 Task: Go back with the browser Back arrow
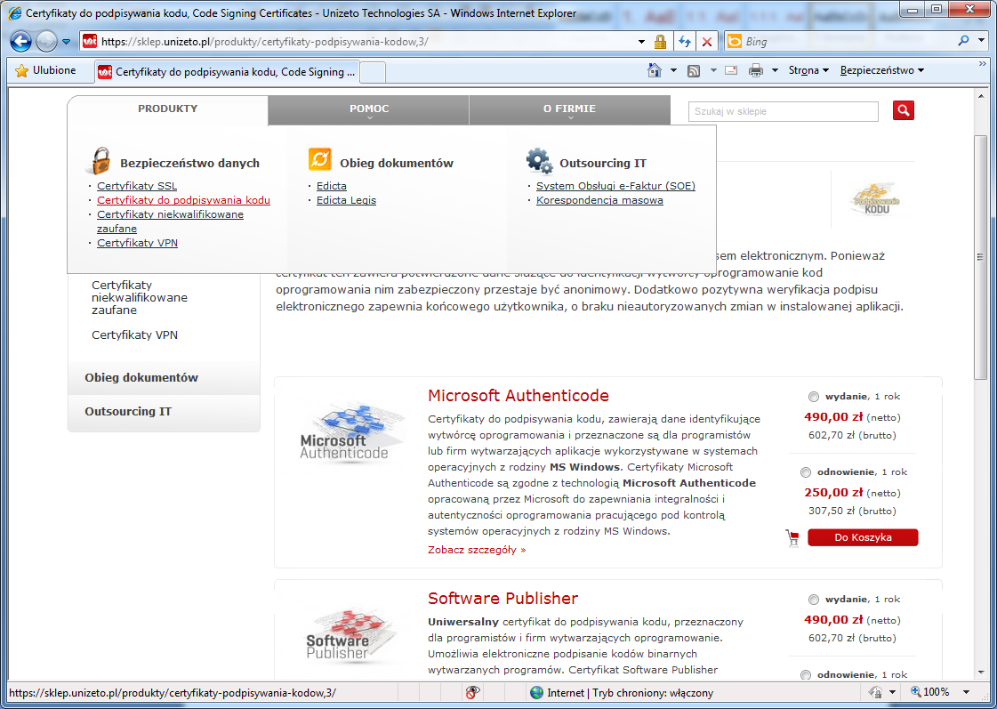tap(20, 42)
